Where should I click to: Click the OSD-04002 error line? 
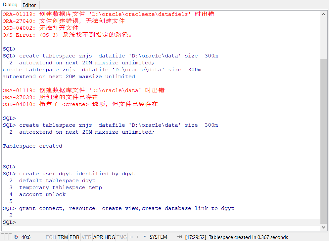(40, 28)
